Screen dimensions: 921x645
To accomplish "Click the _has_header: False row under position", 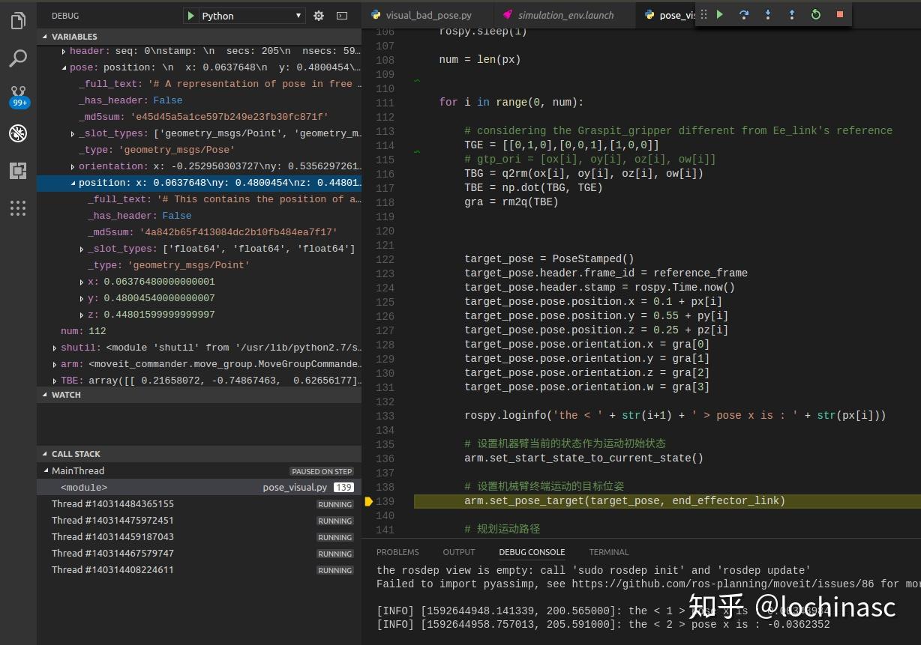I will (199, 216).
